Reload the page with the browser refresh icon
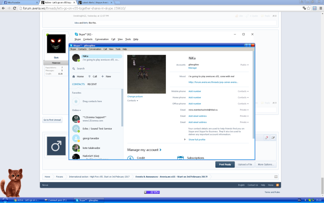The height and width of the screenshot is (203, 324). [15, 8]
